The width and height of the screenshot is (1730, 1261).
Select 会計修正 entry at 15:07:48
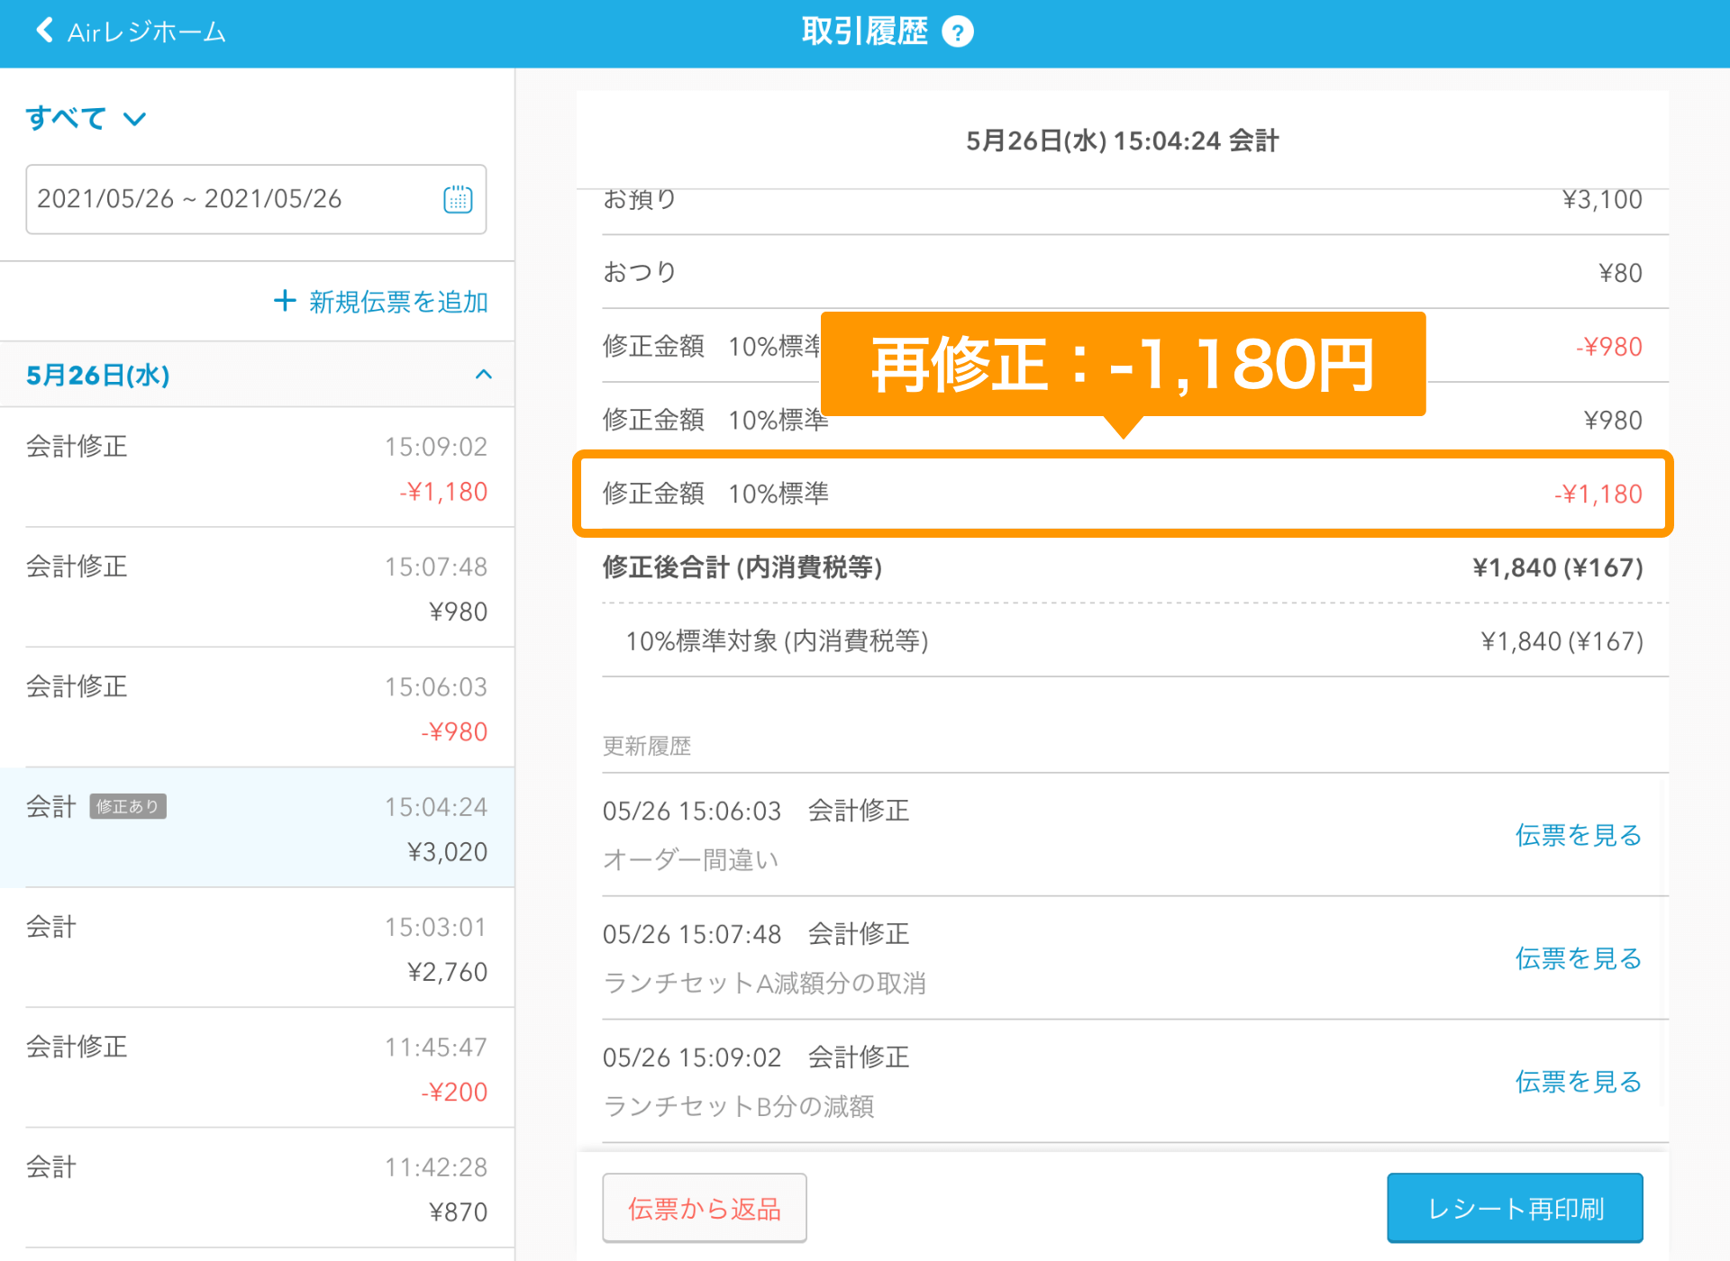click(257, 587)
